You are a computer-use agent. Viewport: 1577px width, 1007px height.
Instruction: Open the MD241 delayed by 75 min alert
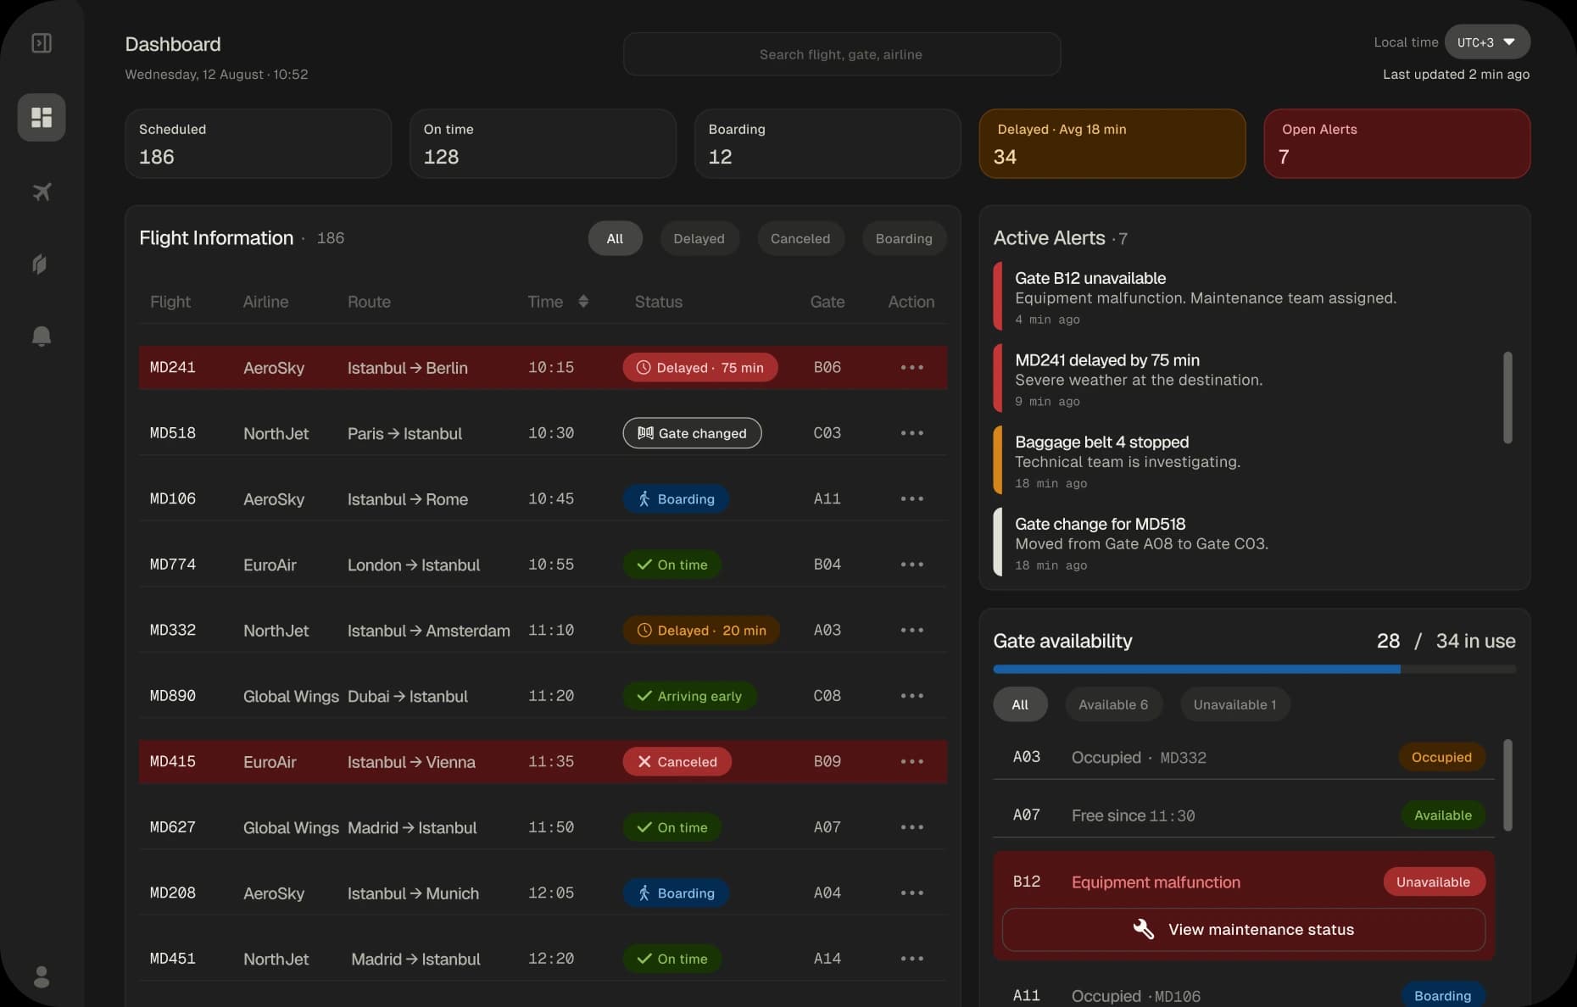1246,379
